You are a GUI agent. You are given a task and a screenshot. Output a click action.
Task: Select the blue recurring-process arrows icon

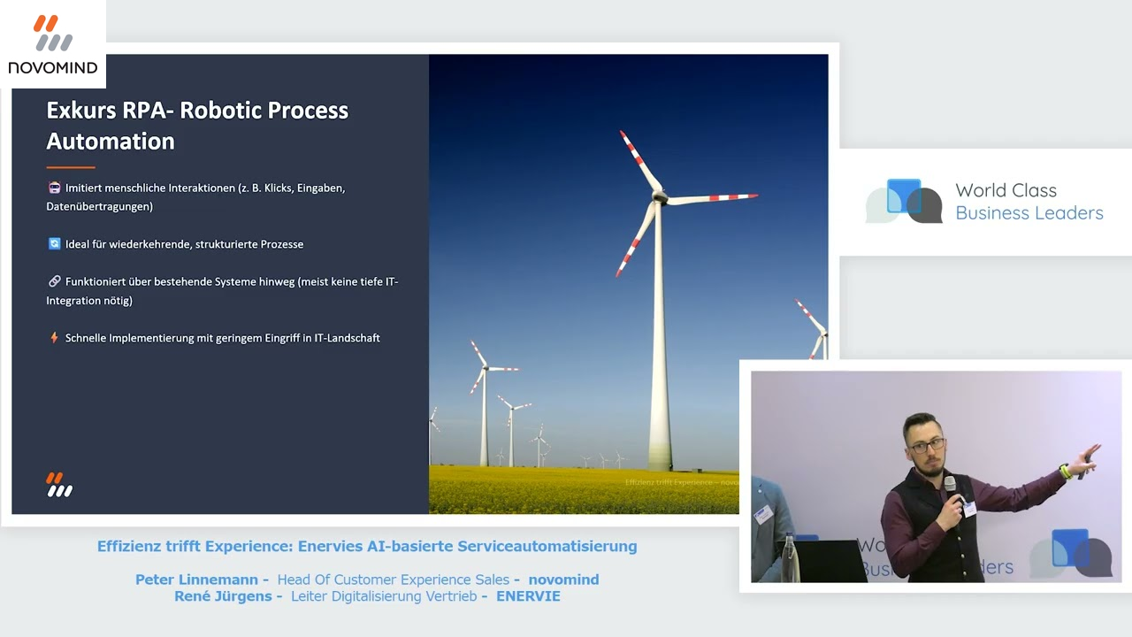(53, 243)
